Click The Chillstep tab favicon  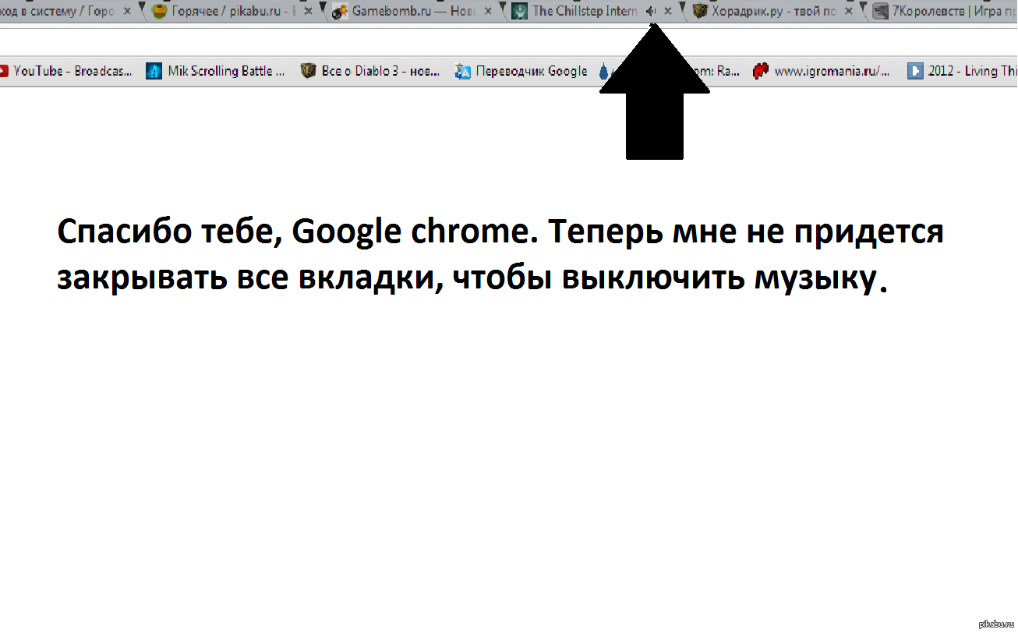(519, 12)
